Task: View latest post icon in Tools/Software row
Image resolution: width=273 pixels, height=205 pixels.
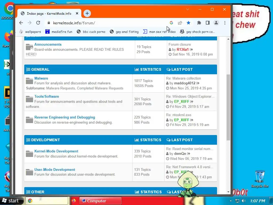Action: 192,101
